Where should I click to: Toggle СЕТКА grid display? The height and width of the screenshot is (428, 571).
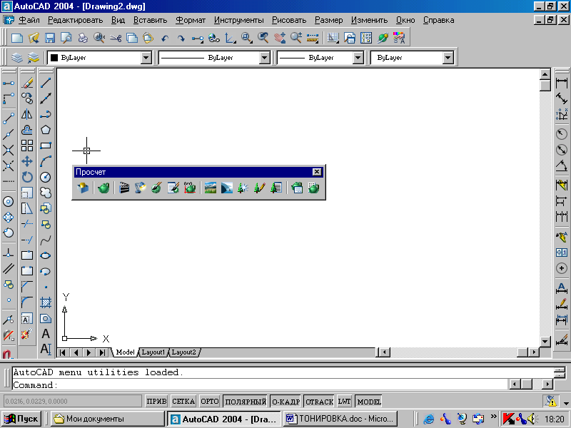pos(183,402)
